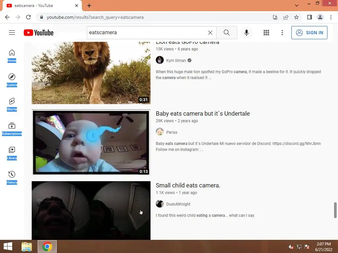Open Shorts in sidebar

point(12,104)
